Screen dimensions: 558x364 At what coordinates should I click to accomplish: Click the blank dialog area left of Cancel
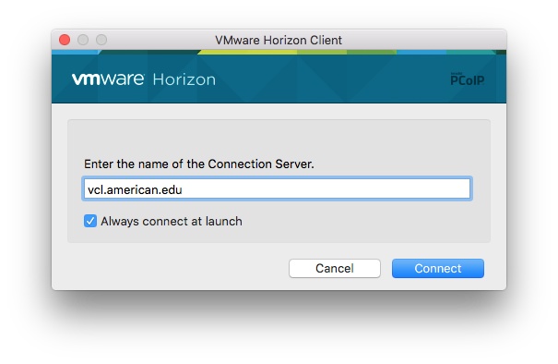coord(171,269)
